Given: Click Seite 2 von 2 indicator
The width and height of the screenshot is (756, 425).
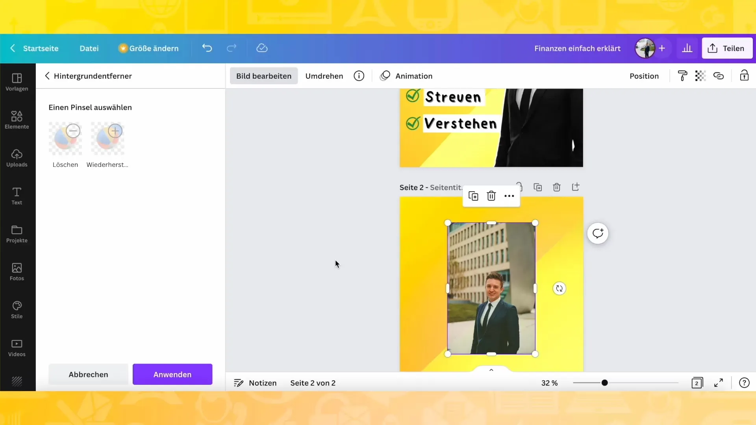Looking at the screenshot, I should tap(313, 383).
